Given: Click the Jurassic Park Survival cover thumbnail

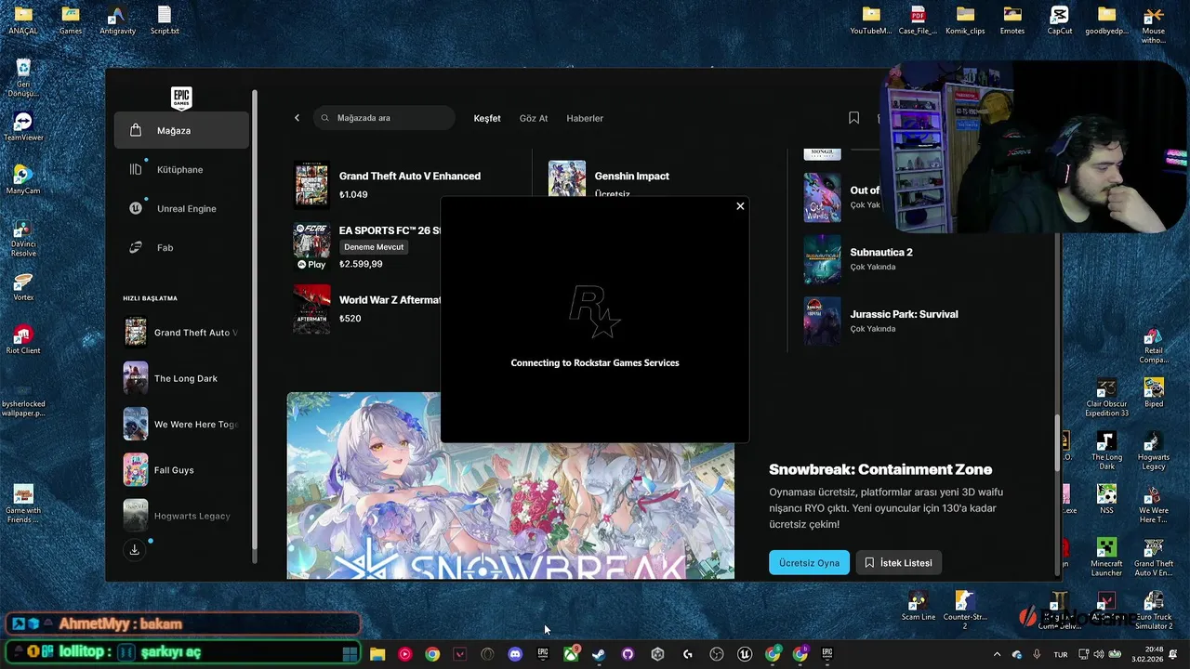Looking at the screenshot, I should [x=822, y=321].
